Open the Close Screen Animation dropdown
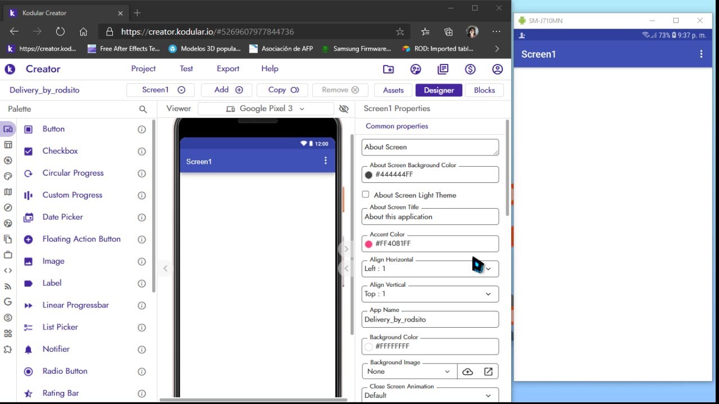This screenshot has width=719, height=404. (x=430, y=395)
